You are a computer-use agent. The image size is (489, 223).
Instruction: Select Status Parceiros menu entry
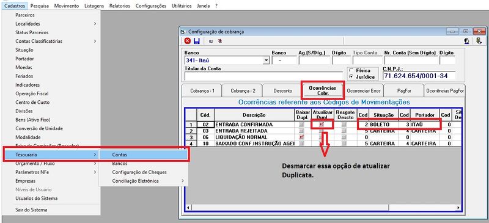(x=51, y=32)
